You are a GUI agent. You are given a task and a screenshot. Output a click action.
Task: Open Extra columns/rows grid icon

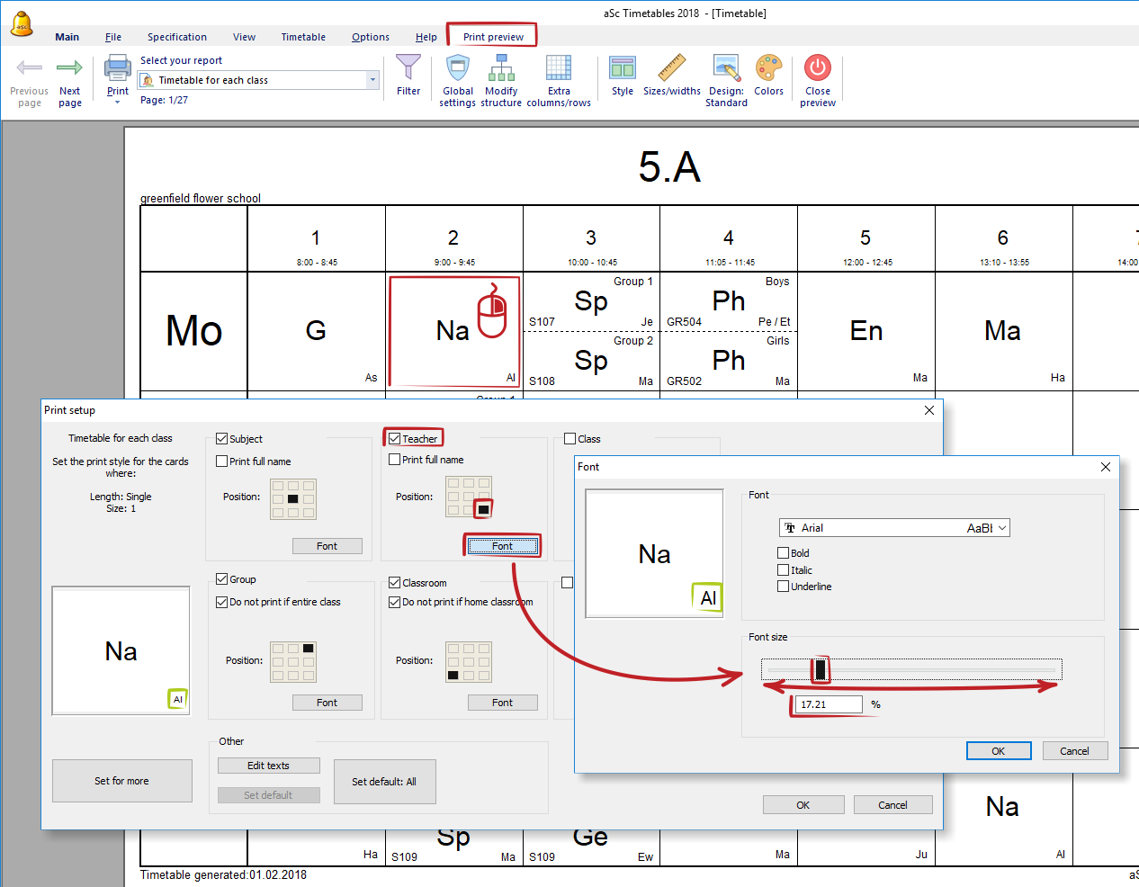coord(559,69)
